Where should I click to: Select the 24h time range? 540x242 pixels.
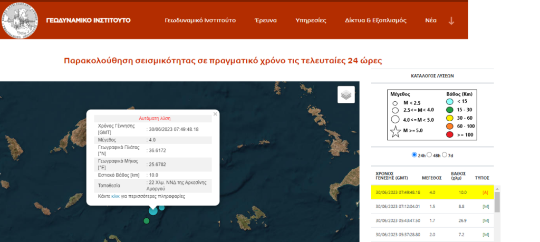pyautogui.click(x=414, y=155)
